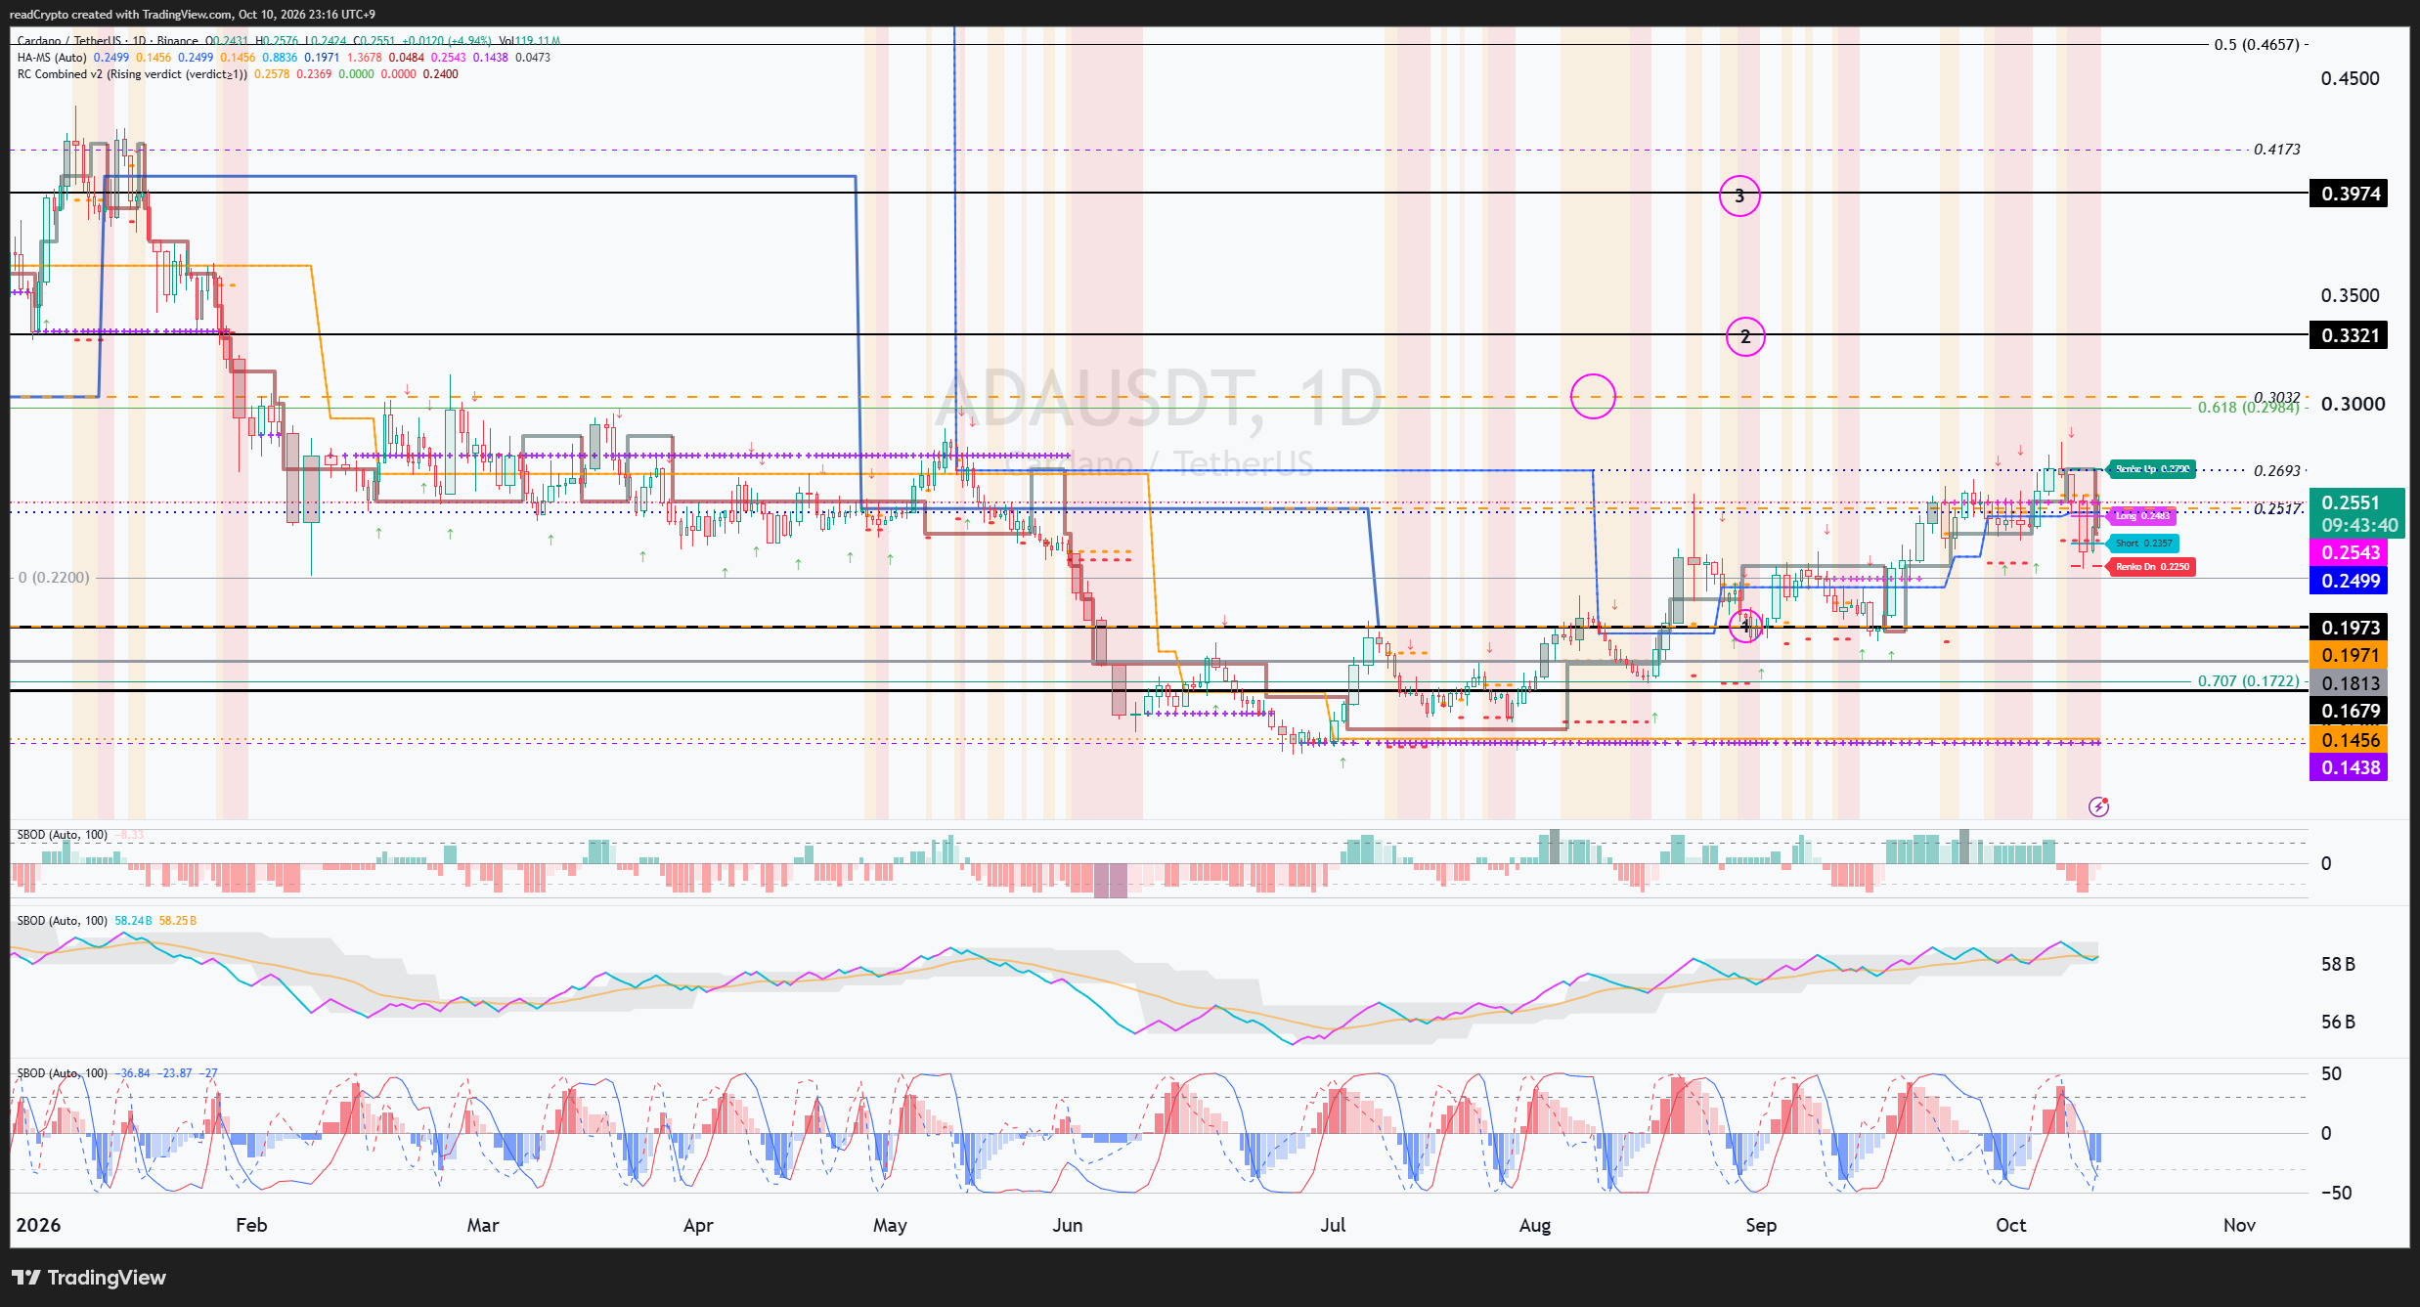2420x1307 pixels.
Task: Click the Fib level label 0 (0.2200)
Action: [x=54, y=578]
